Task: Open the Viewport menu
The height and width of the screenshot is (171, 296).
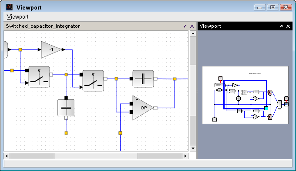Action: pyautogui.click(x=17, y=17)
